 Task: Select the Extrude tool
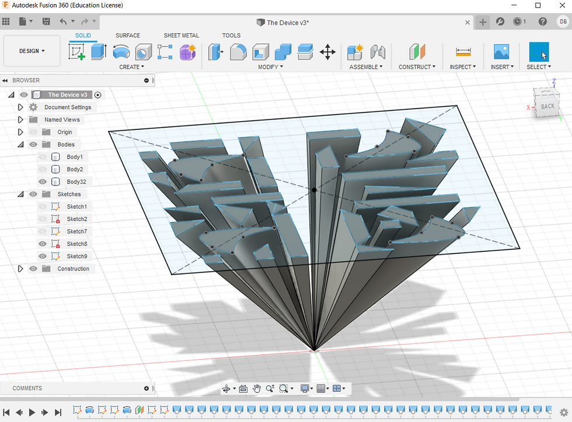coord(99,52)
